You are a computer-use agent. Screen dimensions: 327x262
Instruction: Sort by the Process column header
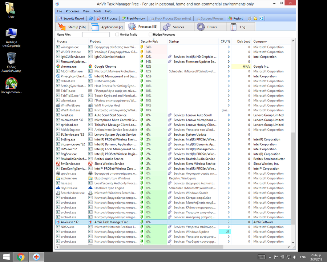coord(72,41)
